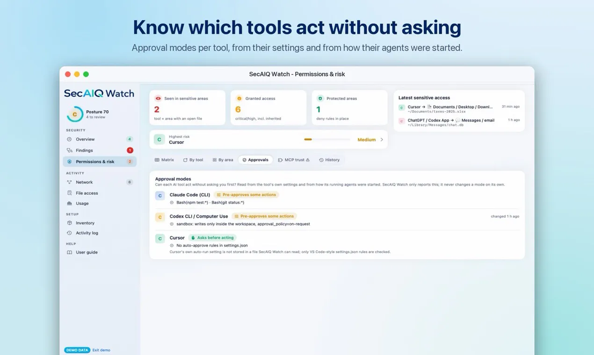Click the Cursor avatar beside Asks before acting
This screenshot has width=594, height=355.
tap(160, 238)
